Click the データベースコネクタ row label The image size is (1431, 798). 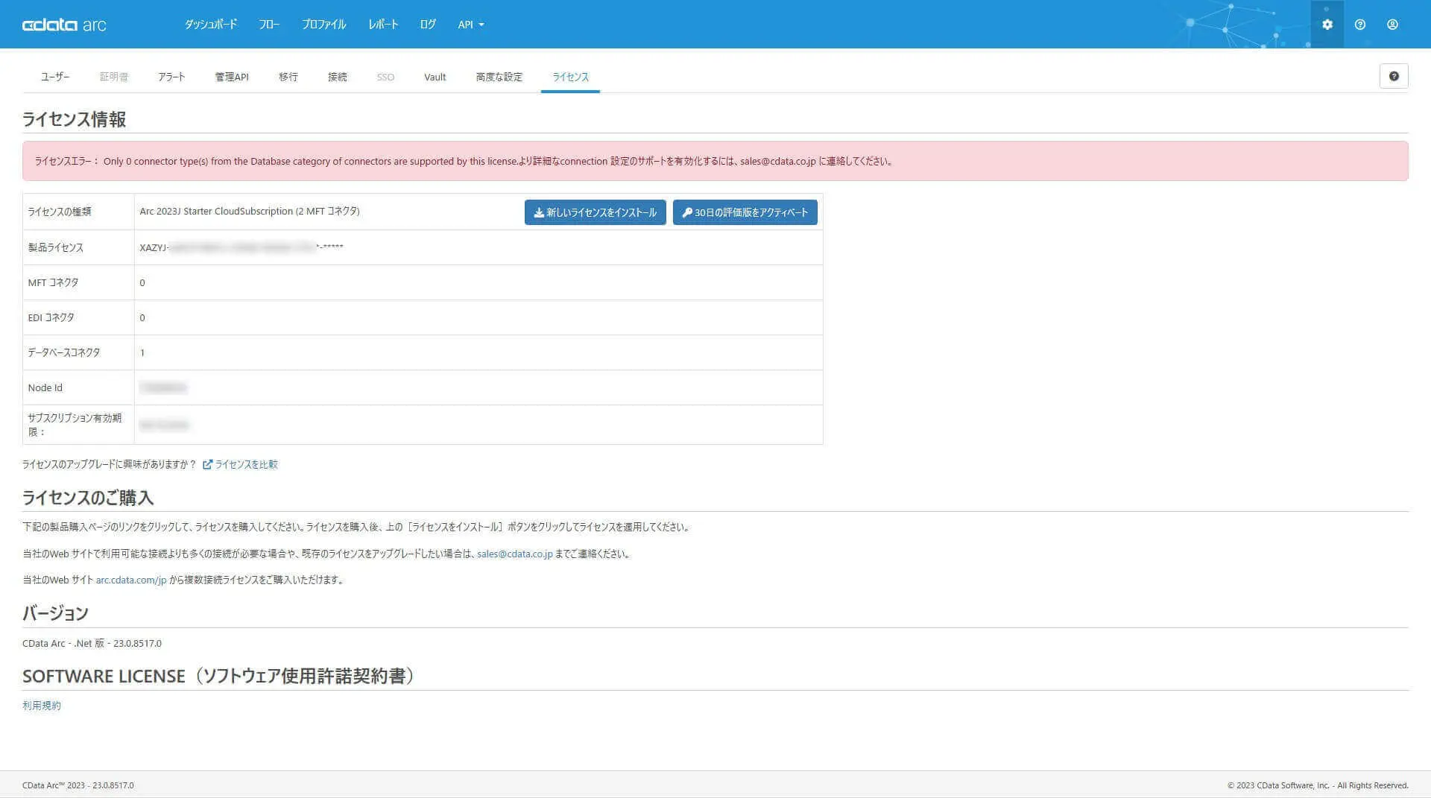pyautogui.click(x=64, y=352)
